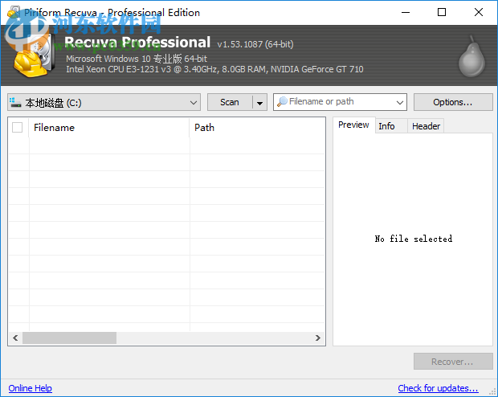The width and height of the screenshot is (498, 397).
Task: Click the Piriform pear logo
Action: click(x=471, y=56)
